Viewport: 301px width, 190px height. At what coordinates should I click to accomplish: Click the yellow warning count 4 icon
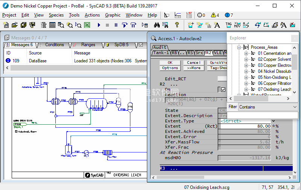click(x=215, y=15)
